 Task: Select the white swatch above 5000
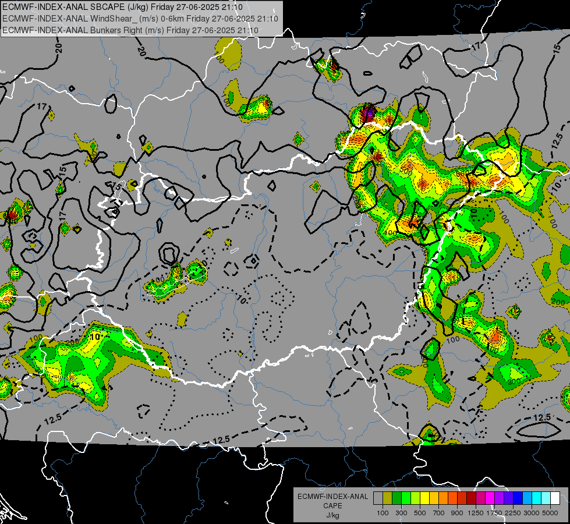[555, 498]
